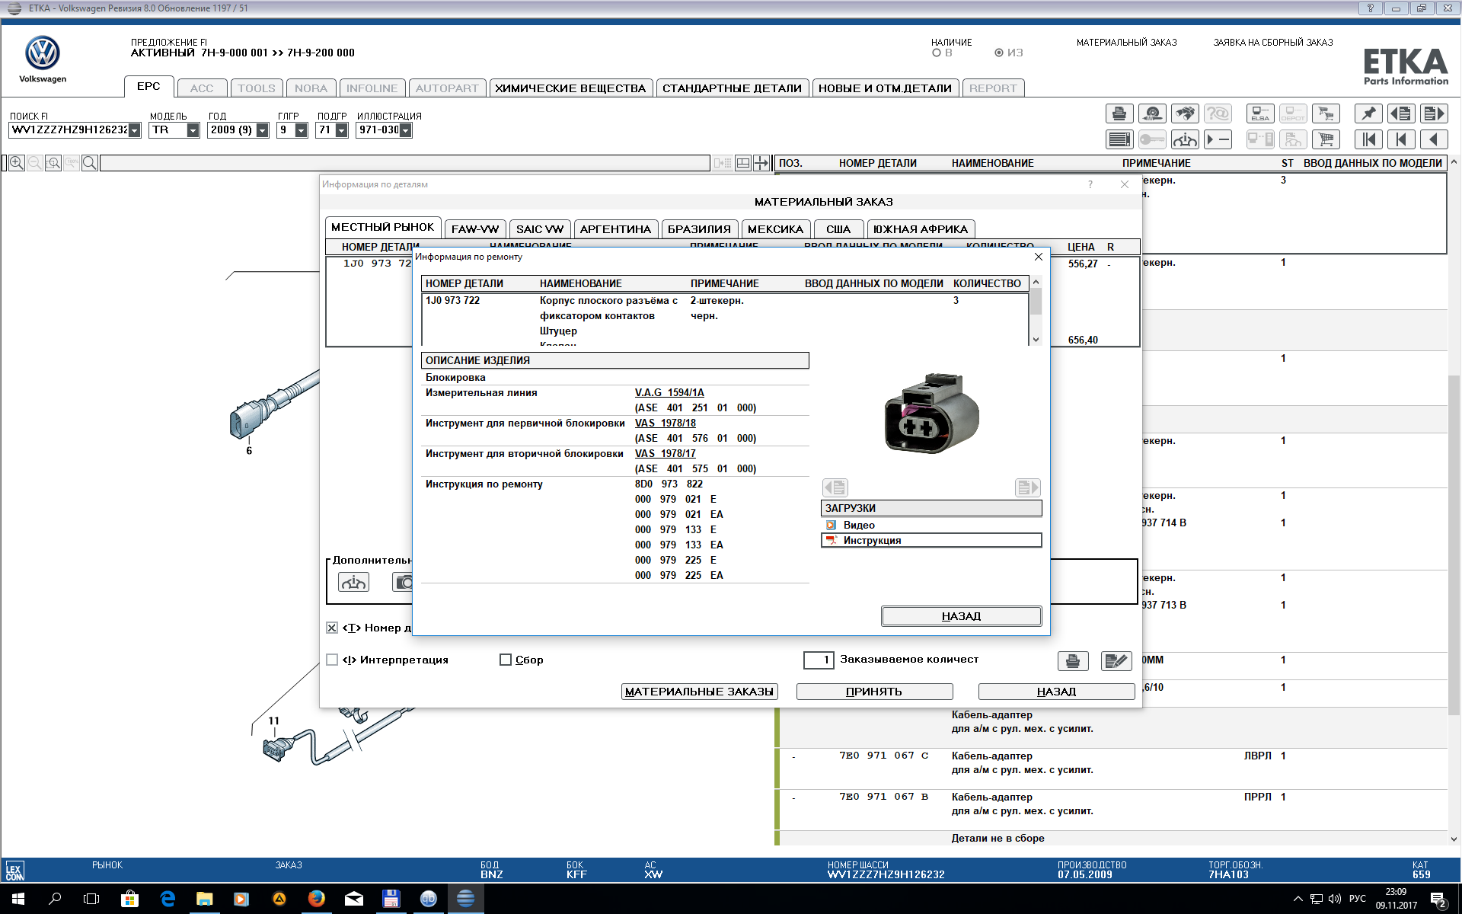Image resolution: width=1462 pixels, height=914 pixels.
Task: Select the ЮЖНАЯ АФРИКА market tab
Action: 921,229
